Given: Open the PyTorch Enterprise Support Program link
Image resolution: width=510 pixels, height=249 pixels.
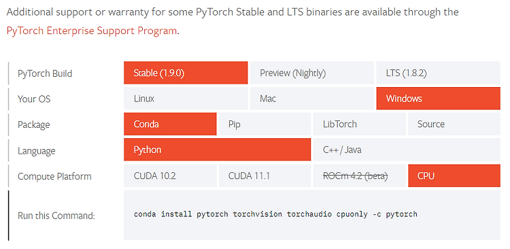Looking at the screenshot, I should point(92,31).
